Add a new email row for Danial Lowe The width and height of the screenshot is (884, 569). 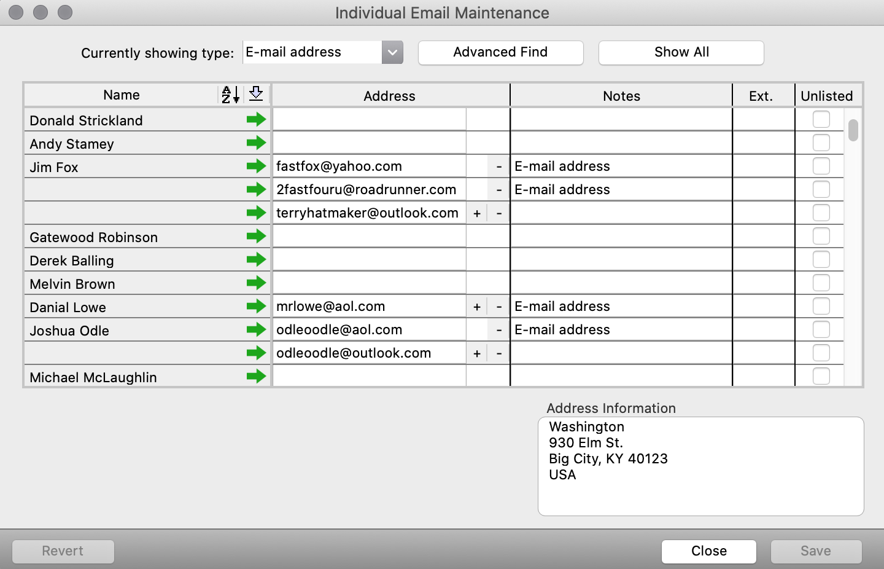pos(477,305)
